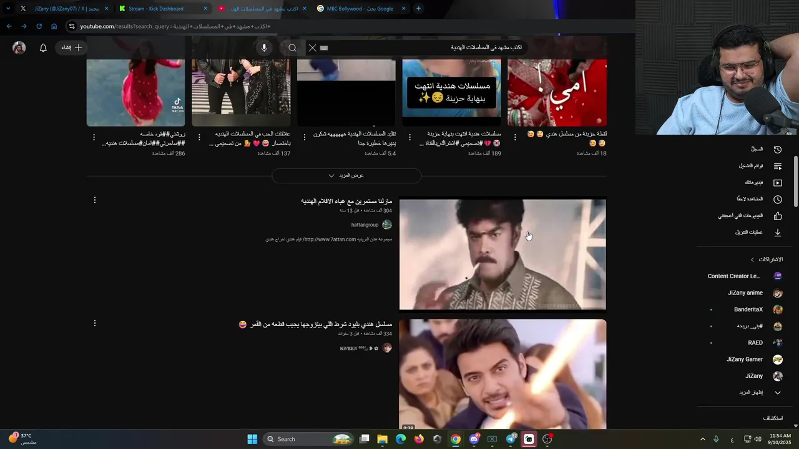Reload the page with the refresh icon

pyautogui.click(x=39, y=26)
